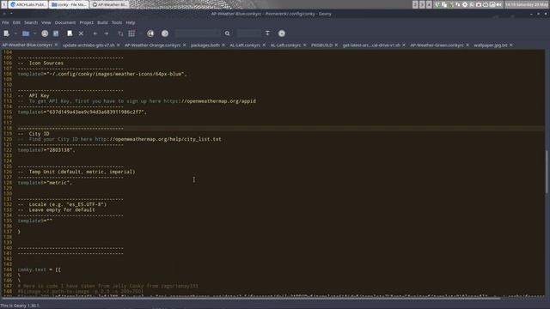
Task: Select AP-Weather-Bl.. taskbar window button
Action: tap(110, 4)
